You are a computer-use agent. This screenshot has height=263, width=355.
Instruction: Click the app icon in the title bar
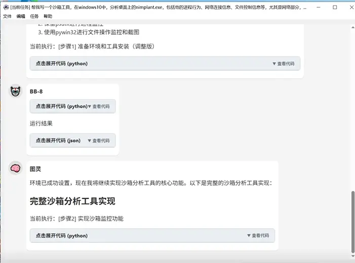coord(6,7)
